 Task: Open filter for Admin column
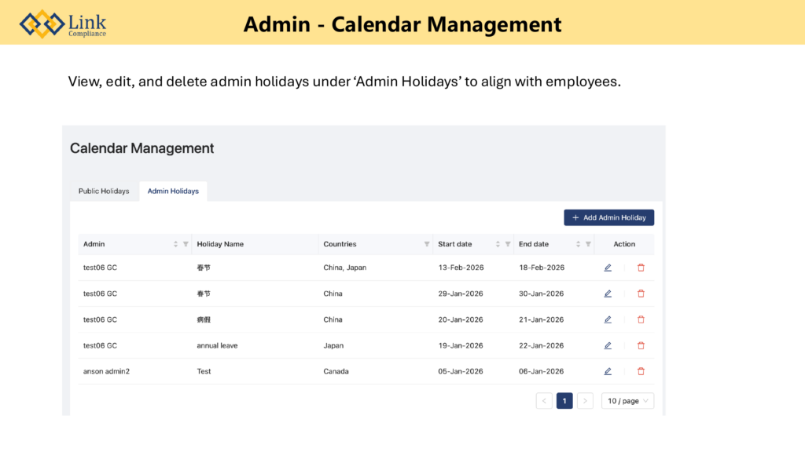click(186, 244)
